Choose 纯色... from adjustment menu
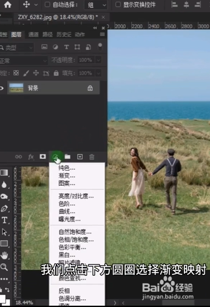The height and width of the screenshot is (307, 210). point(67,168)
